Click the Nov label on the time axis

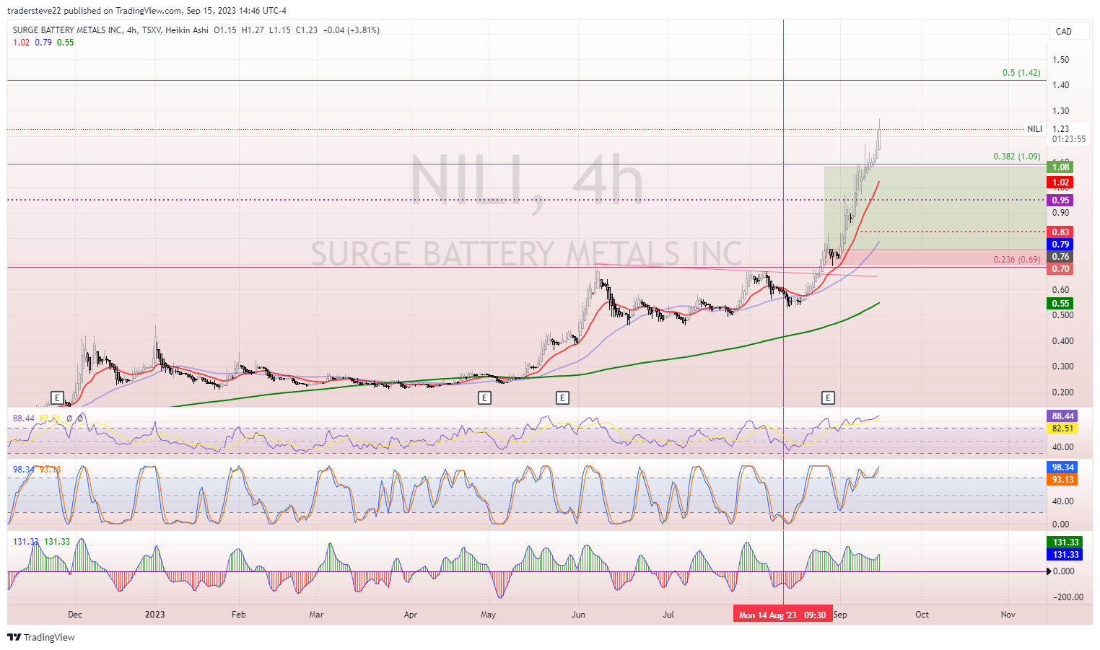point(1008,615)
